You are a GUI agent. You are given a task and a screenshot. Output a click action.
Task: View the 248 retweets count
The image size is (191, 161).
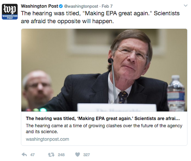(61, 155)
